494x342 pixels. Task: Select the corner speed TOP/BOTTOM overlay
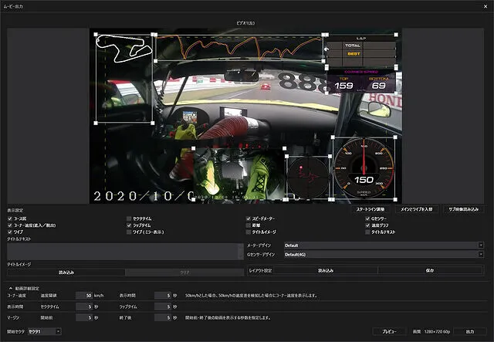[360, 80]
